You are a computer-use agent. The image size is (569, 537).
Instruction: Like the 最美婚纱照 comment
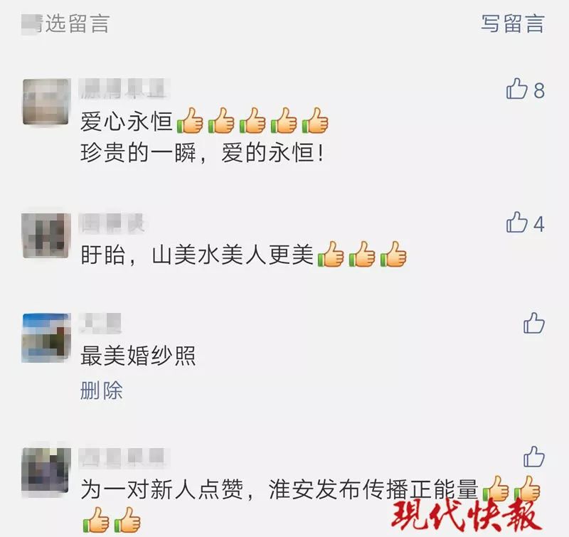pos(534,323)
